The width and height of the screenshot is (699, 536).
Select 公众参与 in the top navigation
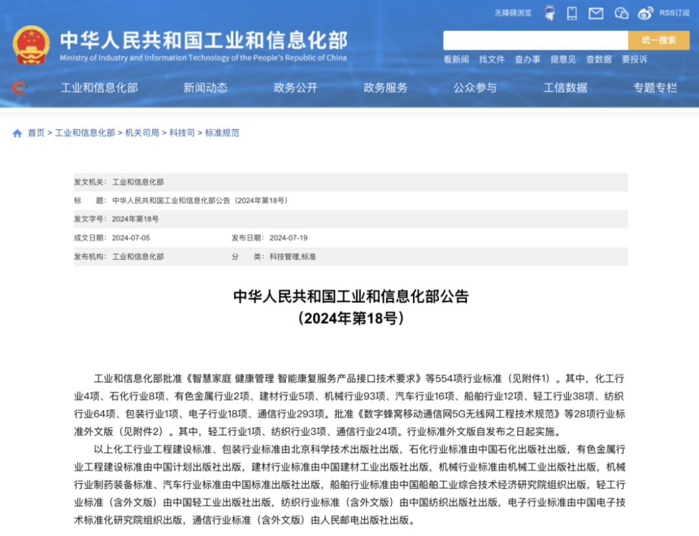point(476,88)
